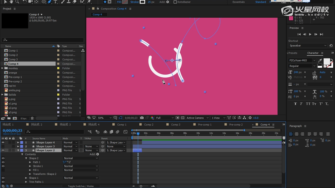Screen dimensions: 335x188
Task: Enable the RotoBezier checkbox
Action: (x=175, y=2)
